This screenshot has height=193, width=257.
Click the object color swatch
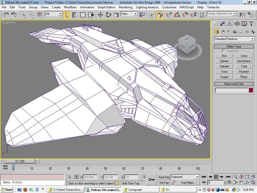pyautogui.click(x=251, y=90)
